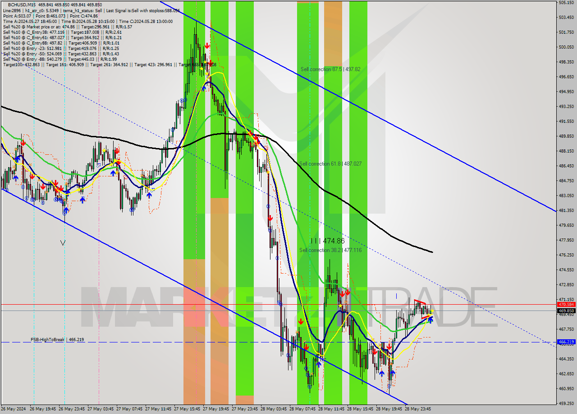Click the 'Sell %10 @ C_Entry88: 497.82' line

coord(61,43)
